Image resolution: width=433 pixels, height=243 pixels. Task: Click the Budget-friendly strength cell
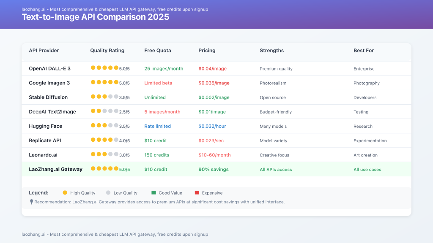pyautogui.click(x=276, y=112)
